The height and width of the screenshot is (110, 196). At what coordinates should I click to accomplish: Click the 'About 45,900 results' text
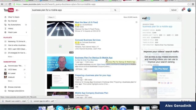(x=130, y=17)
